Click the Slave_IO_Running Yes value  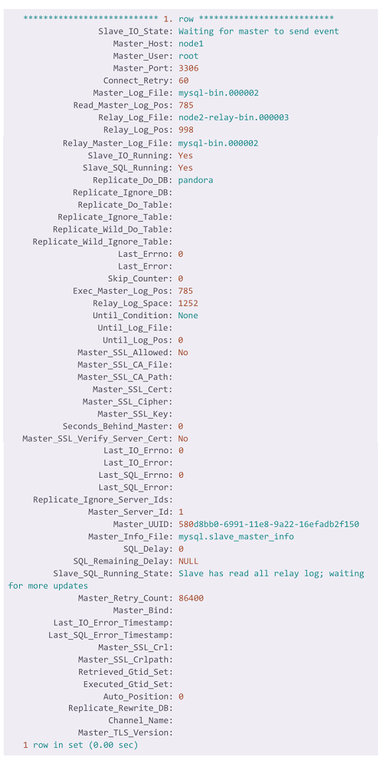coord(185,156)
